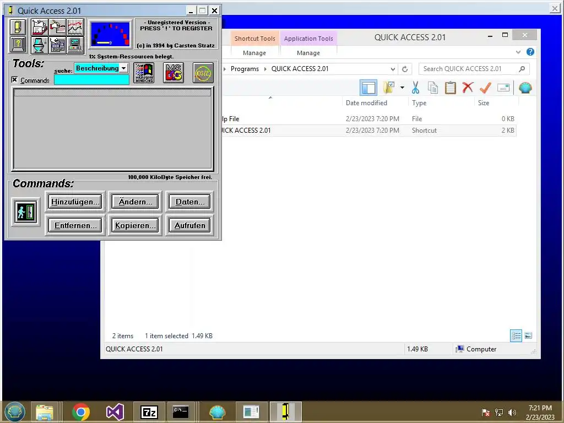Open the Beschreibung search dropdown
Viewport: 564px width, 423px height.
(123, 68)
